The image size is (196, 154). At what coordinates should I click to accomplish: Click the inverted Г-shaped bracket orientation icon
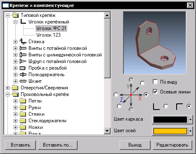[179, 107]
